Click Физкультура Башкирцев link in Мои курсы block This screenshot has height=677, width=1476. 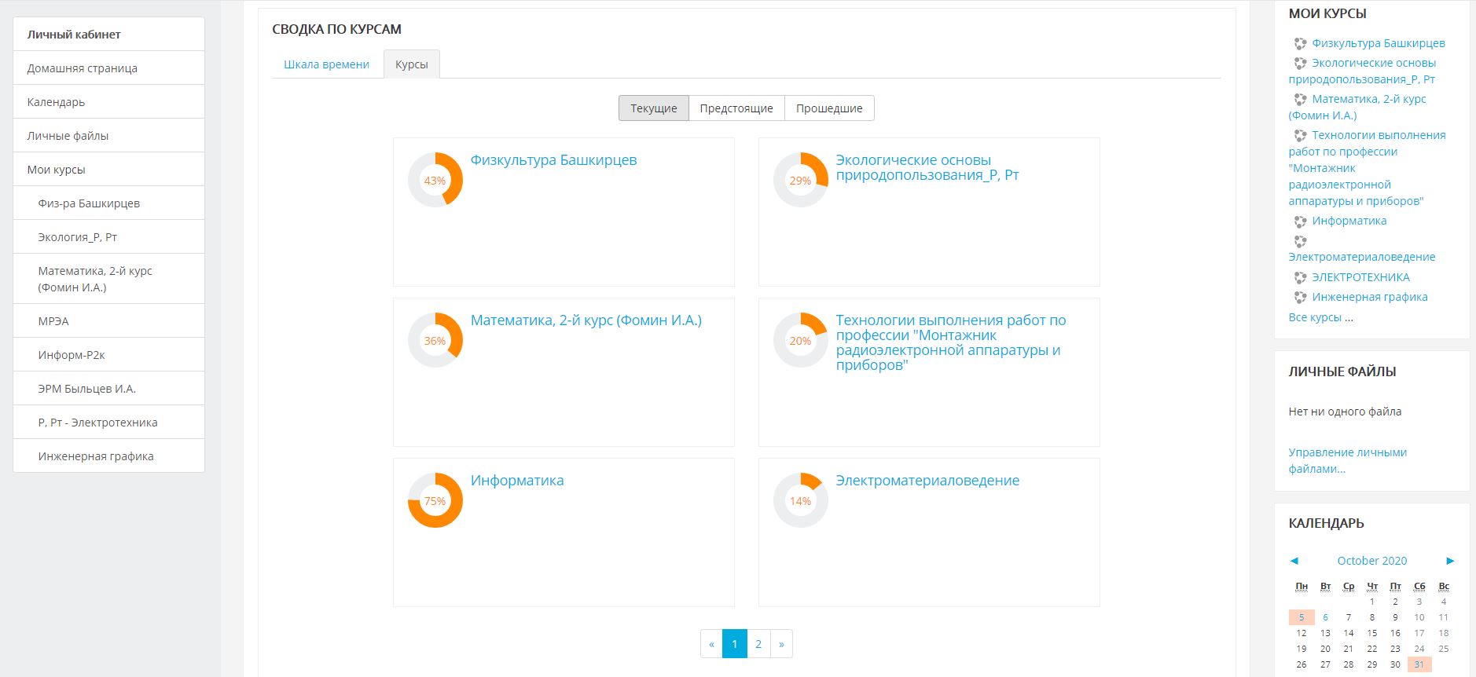[1379, 43]
